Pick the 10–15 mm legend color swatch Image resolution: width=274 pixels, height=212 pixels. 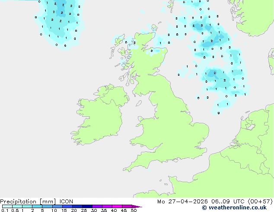coord(57,206)
